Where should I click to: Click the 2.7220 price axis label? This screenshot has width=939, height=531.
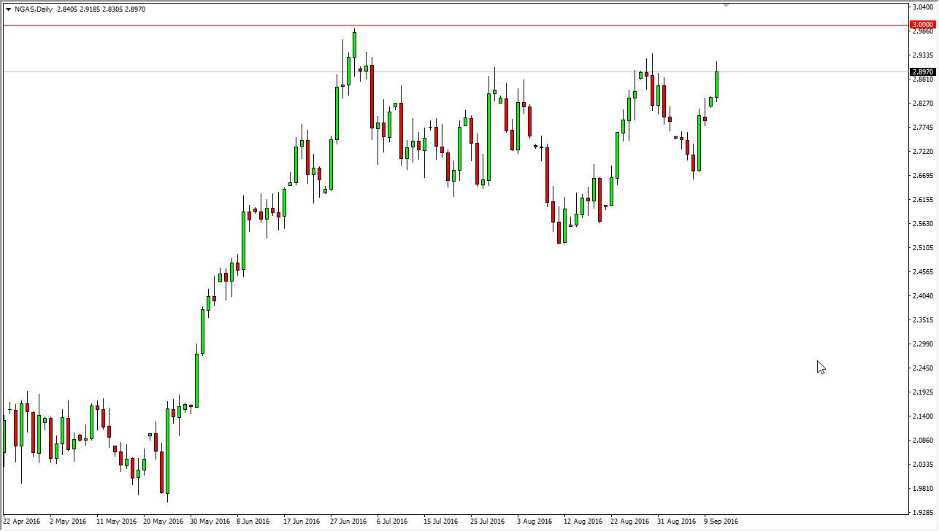pyautogui.click(x=923, y=152)
